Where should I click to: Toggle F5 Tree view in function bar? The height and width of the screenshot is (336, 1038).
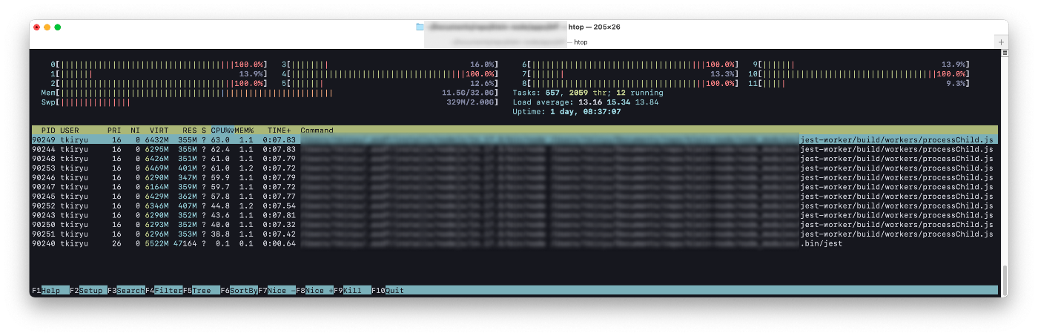[202, 290]
